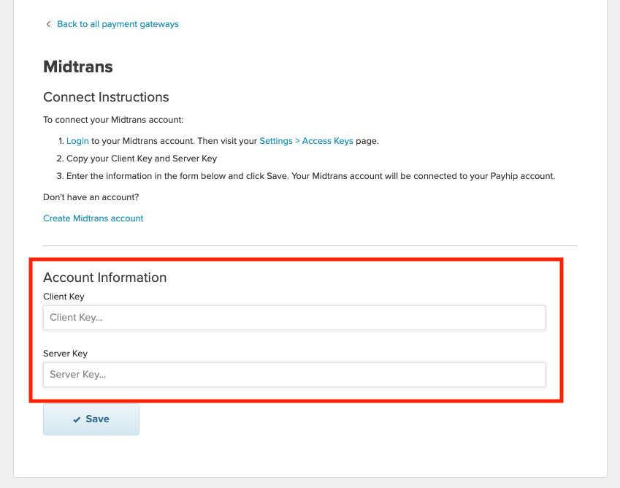Click the Server Key field label

click(65, 354)
